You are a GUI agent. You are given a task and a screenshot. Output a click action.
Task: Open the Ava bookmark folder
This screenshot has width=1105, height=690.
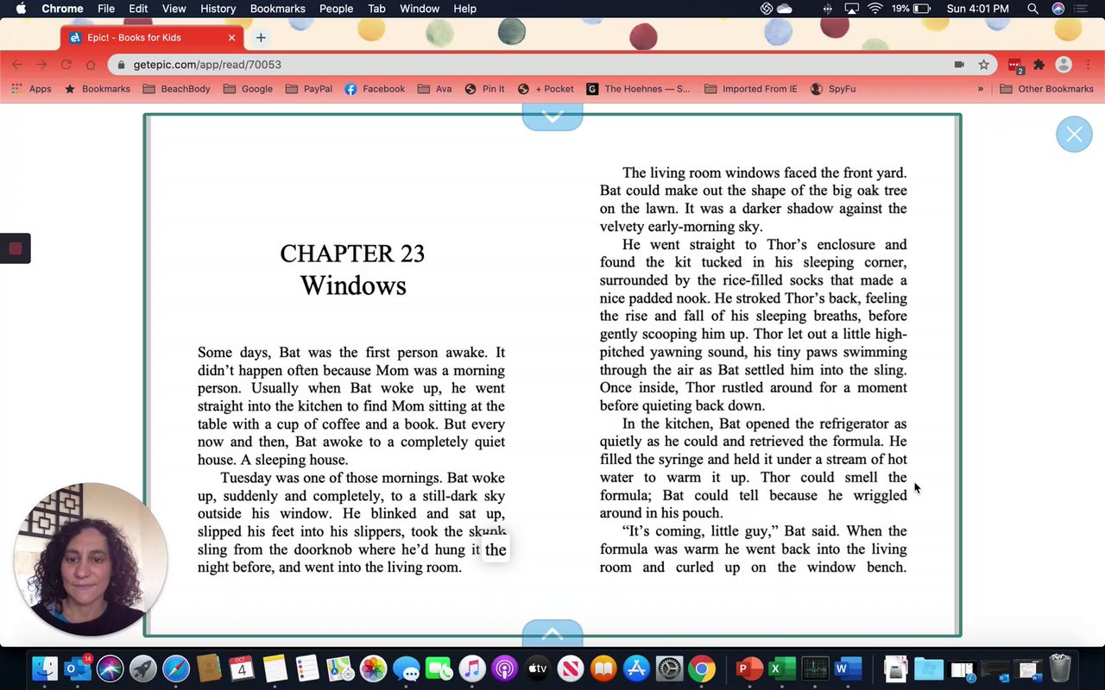[x=434, y=89]
